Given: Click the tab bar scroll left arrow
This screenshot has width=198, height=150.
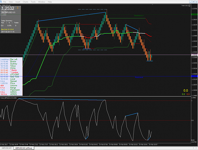Looking at the screenshot, I should pos(193,148).
